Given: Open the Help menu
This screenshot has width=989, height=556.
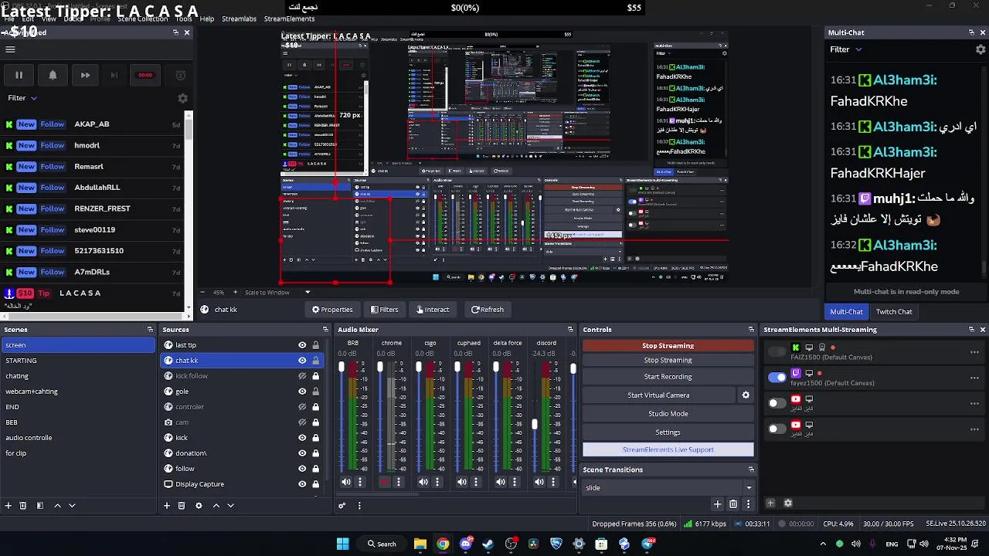Looking at the screenshot, I should pyautogui.click(x=207, y=19).
